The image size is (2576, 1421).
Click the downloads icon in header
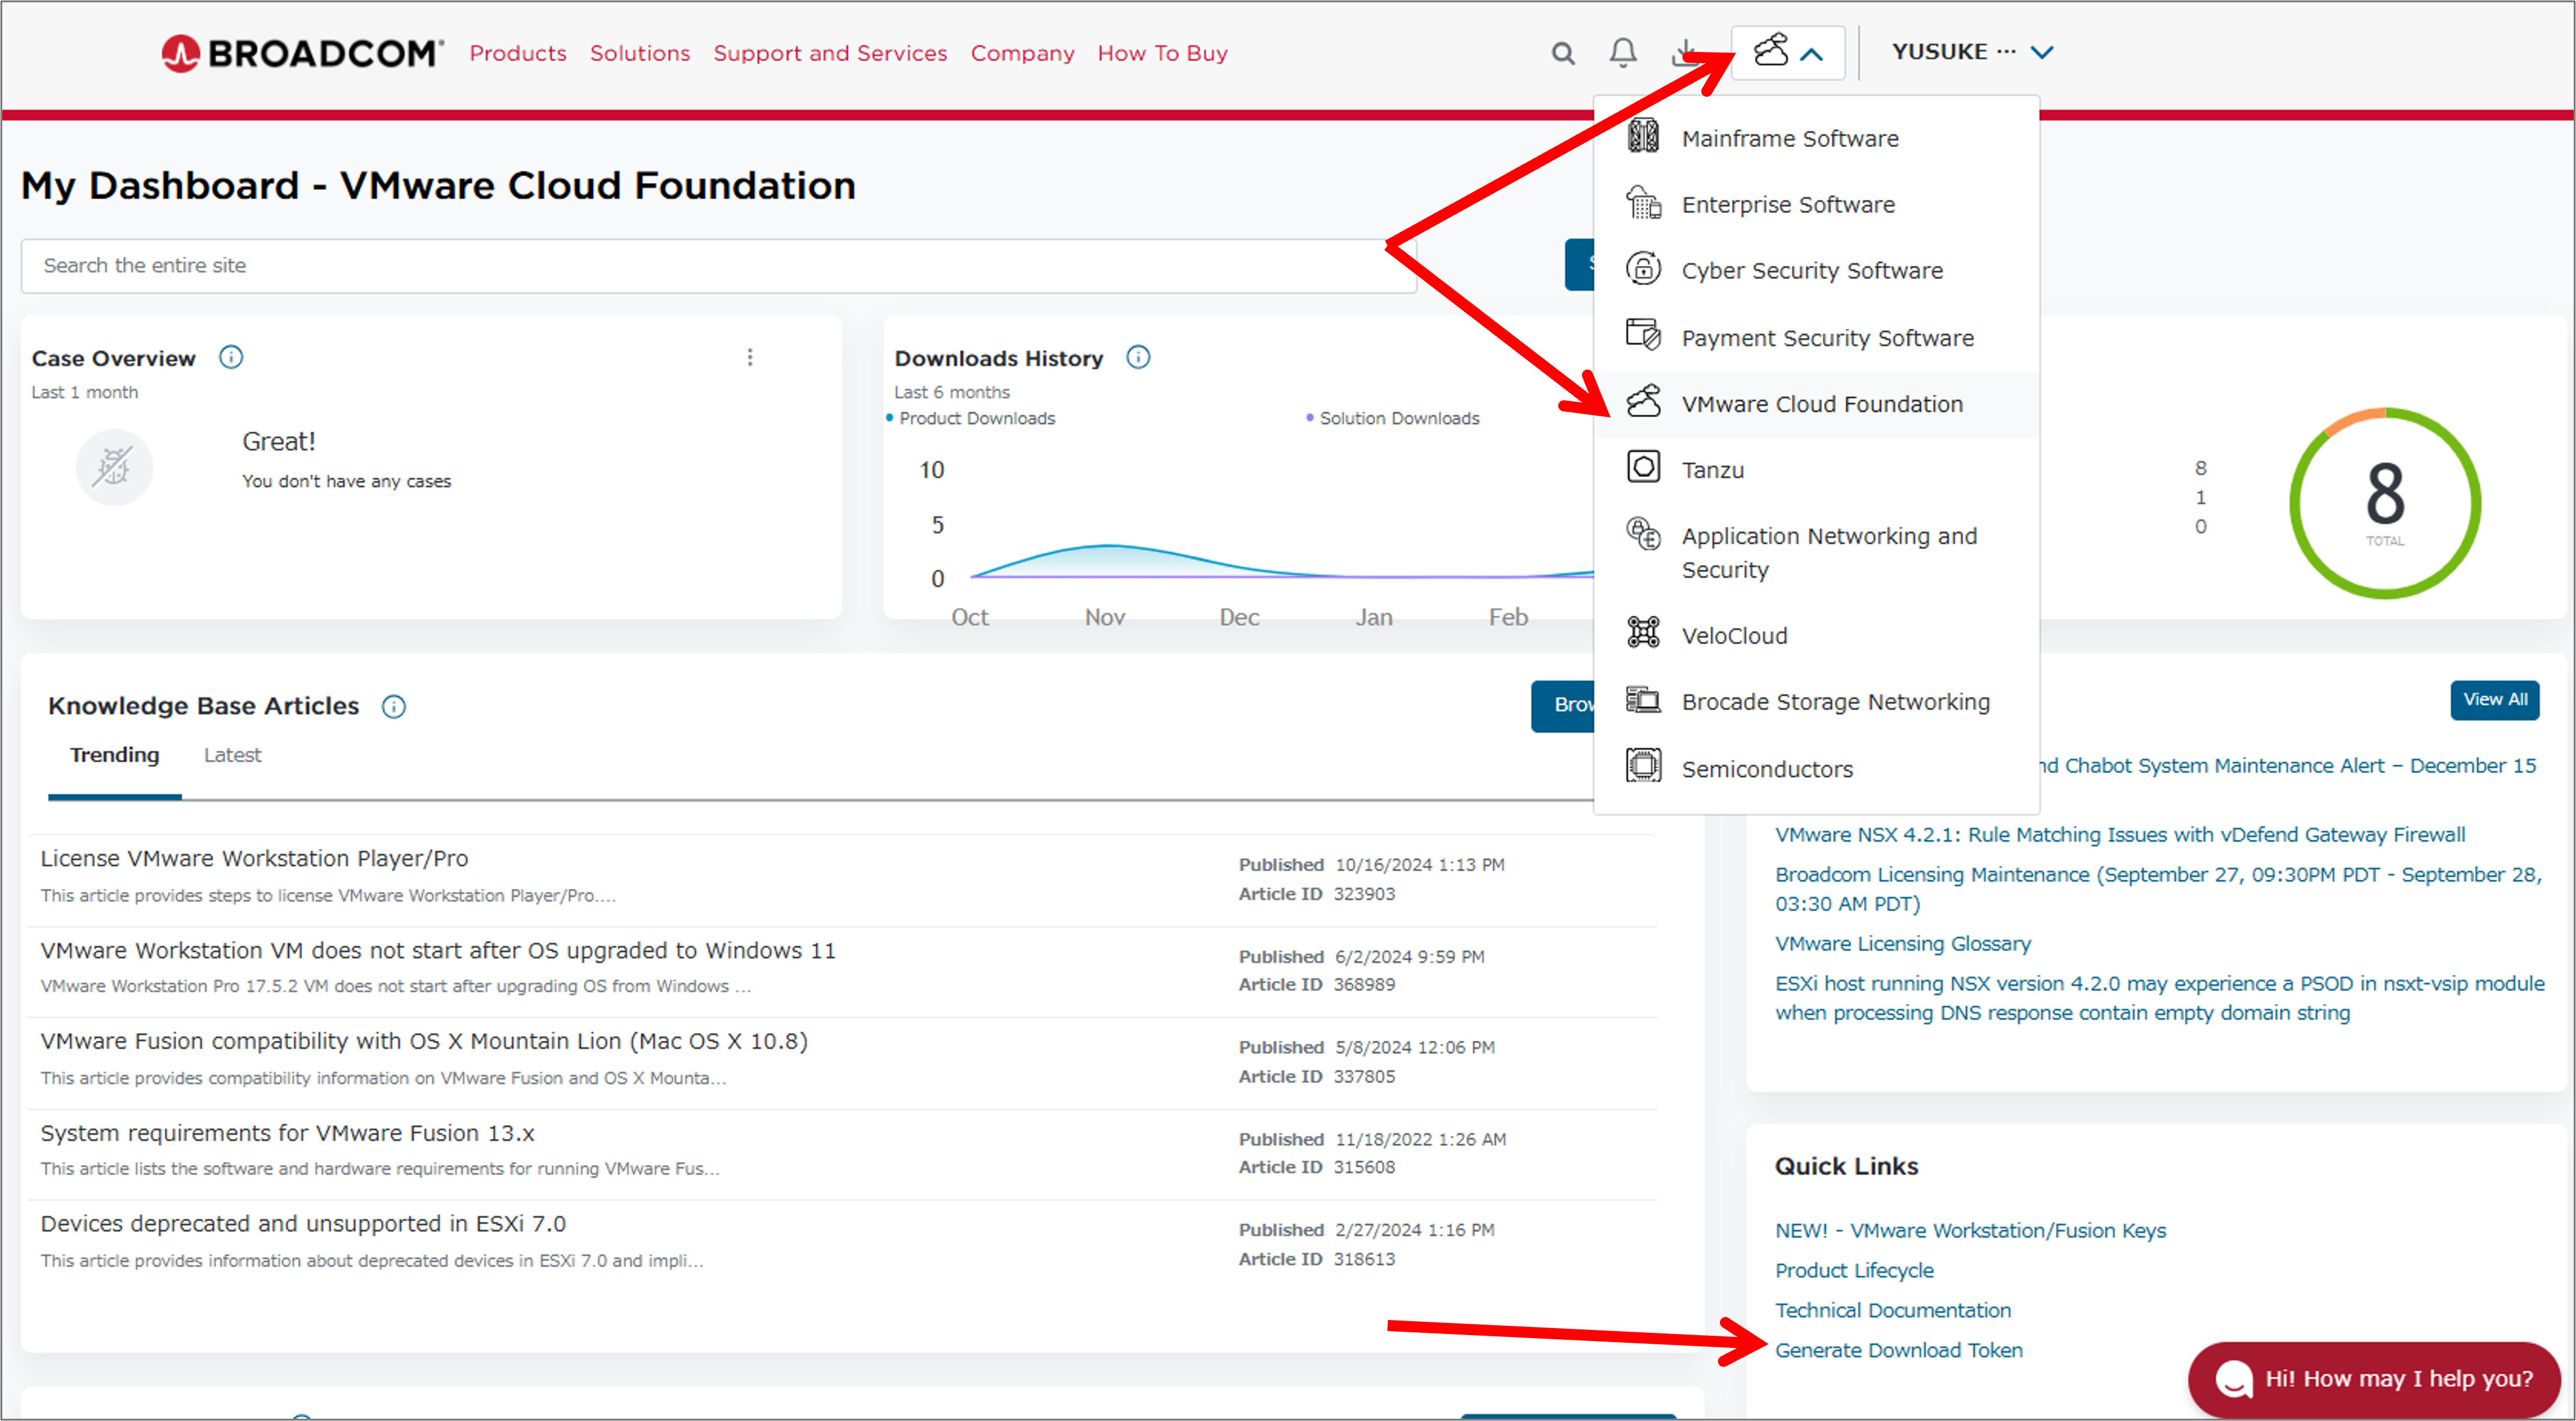coord(1685,53)
